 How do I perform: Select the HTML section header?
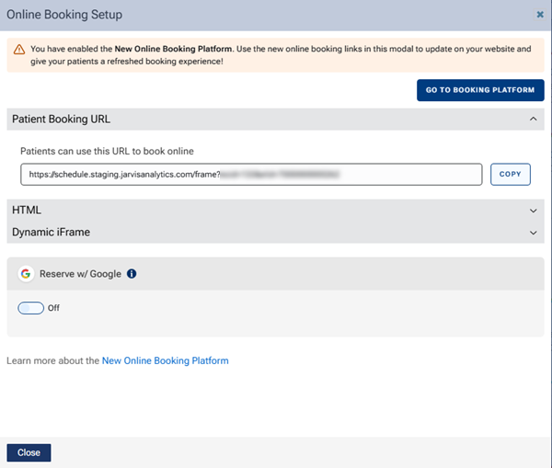click(x=27, y=211)
